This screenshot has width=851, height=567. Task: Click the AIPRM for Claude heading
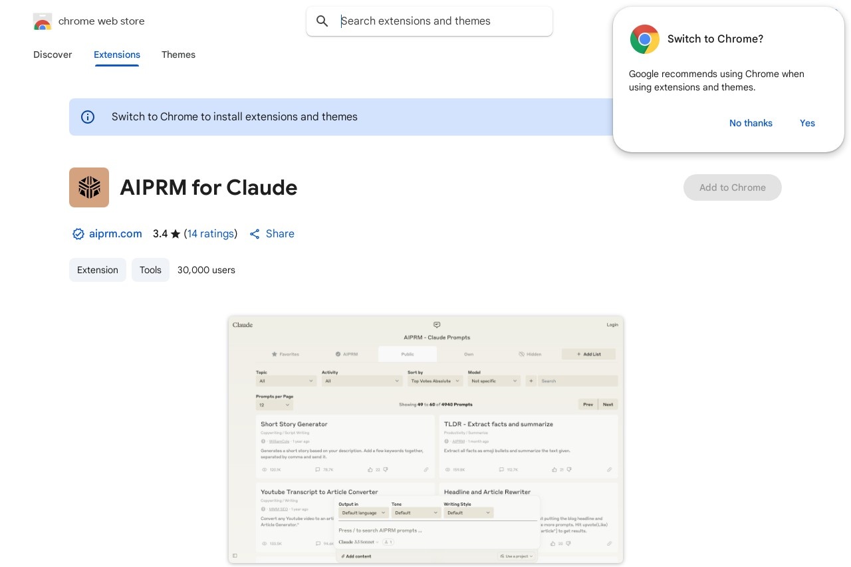coord(209,187)
